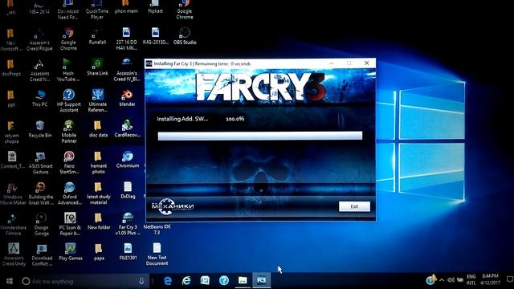Viewport: 514px width, 289px height.
Task: Open the Share Link desktop icon
Action: (x=97, y=67)
